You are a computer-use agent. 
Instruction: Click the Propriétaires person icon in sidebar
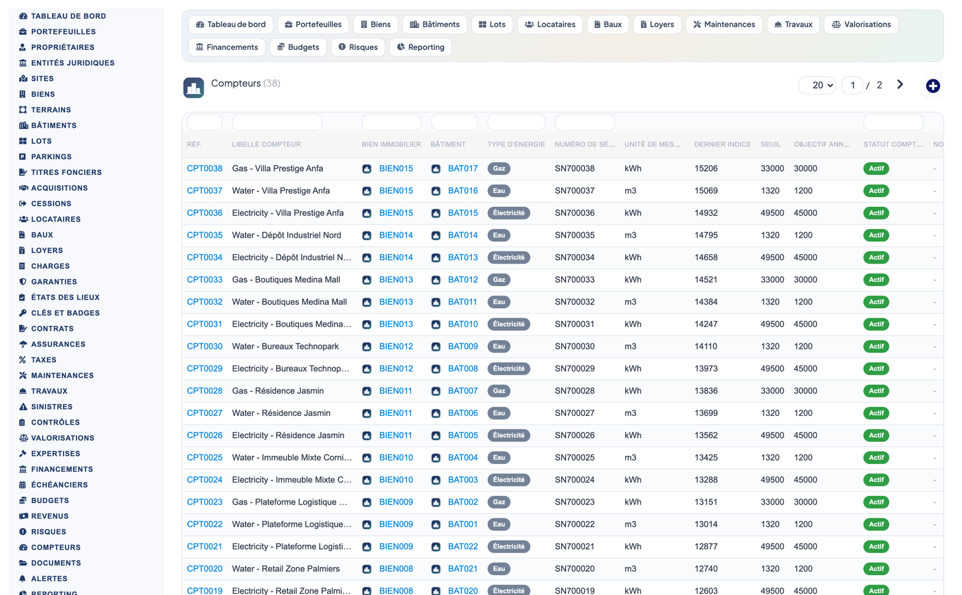[23, 47]
